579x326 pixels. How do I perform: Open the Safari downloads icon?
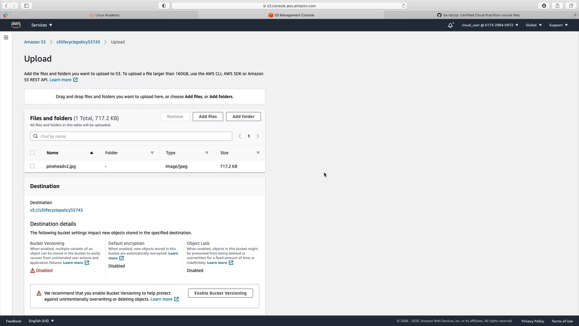pos(544,6)
